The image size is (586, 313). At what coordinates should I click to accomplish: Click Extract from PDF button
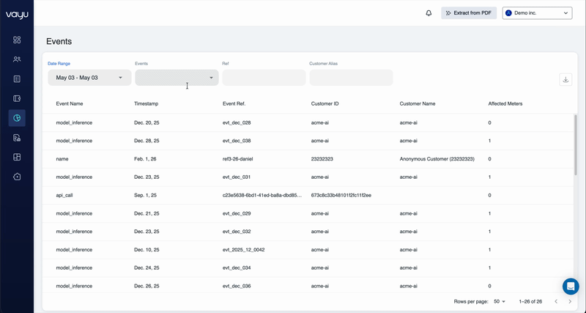(x=469, y=12)
